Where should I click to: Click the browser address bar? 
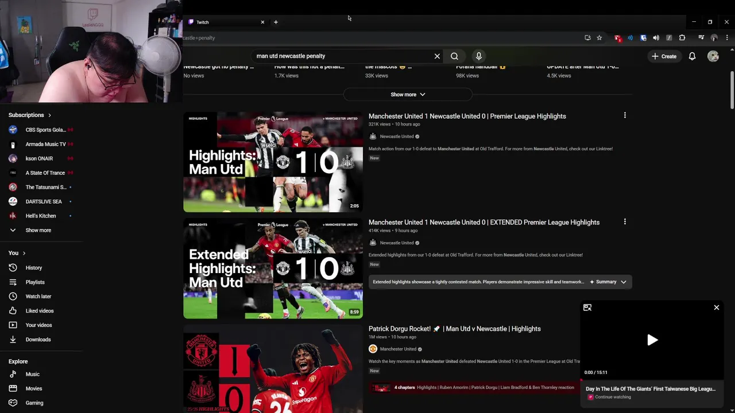(379, 38)
